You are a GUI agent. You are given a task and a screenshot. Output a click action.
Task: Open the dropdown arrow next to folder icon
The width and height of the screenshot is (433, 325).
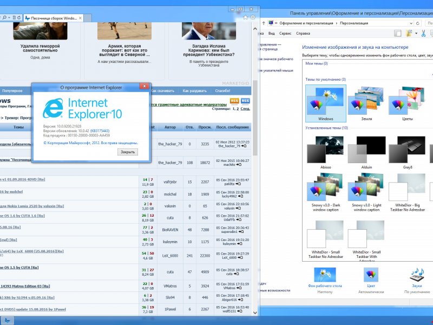(416, 34)
